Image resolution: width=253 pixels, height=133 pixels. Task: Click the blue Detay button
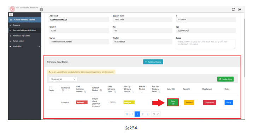pyautogui.click(x=229, y=103)
